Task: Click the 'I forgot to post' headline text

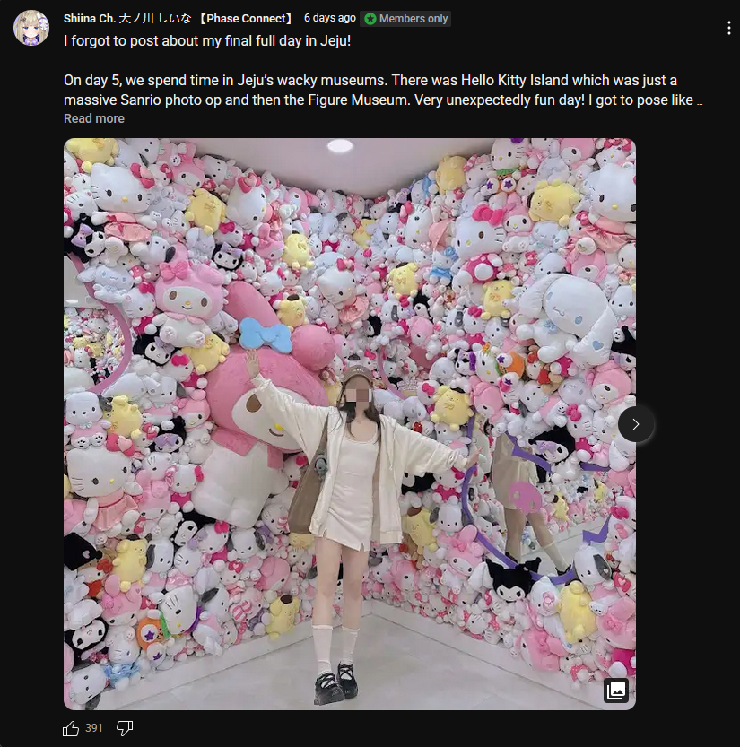Action: pos(207,41)
